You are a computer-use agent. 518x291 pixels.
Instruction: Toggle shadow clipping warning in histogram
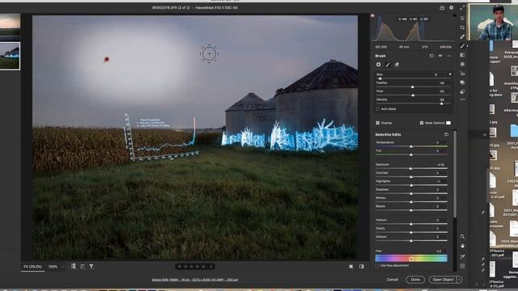(372, 15)
